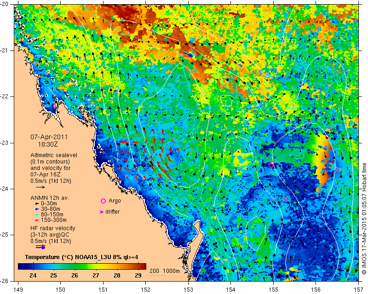The width and height of the screenshot is (368, 294).
Task: Pick yellow at 27 on colorbar
Action: point(96,266)
